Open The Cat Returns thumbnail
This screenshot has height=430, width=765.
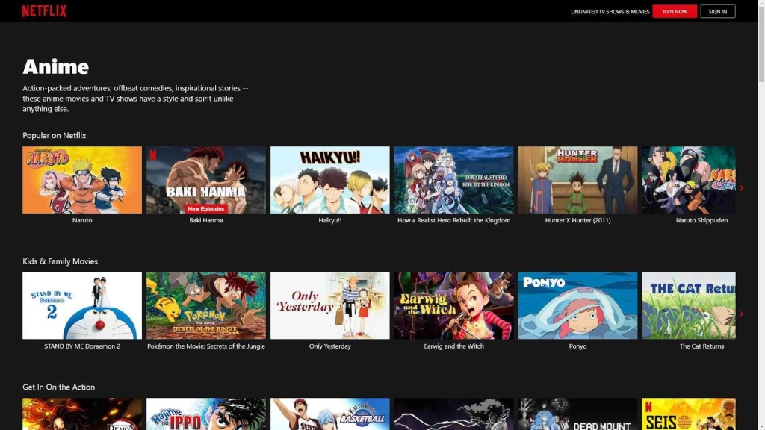pyautogui.click(x=689, y=305)
